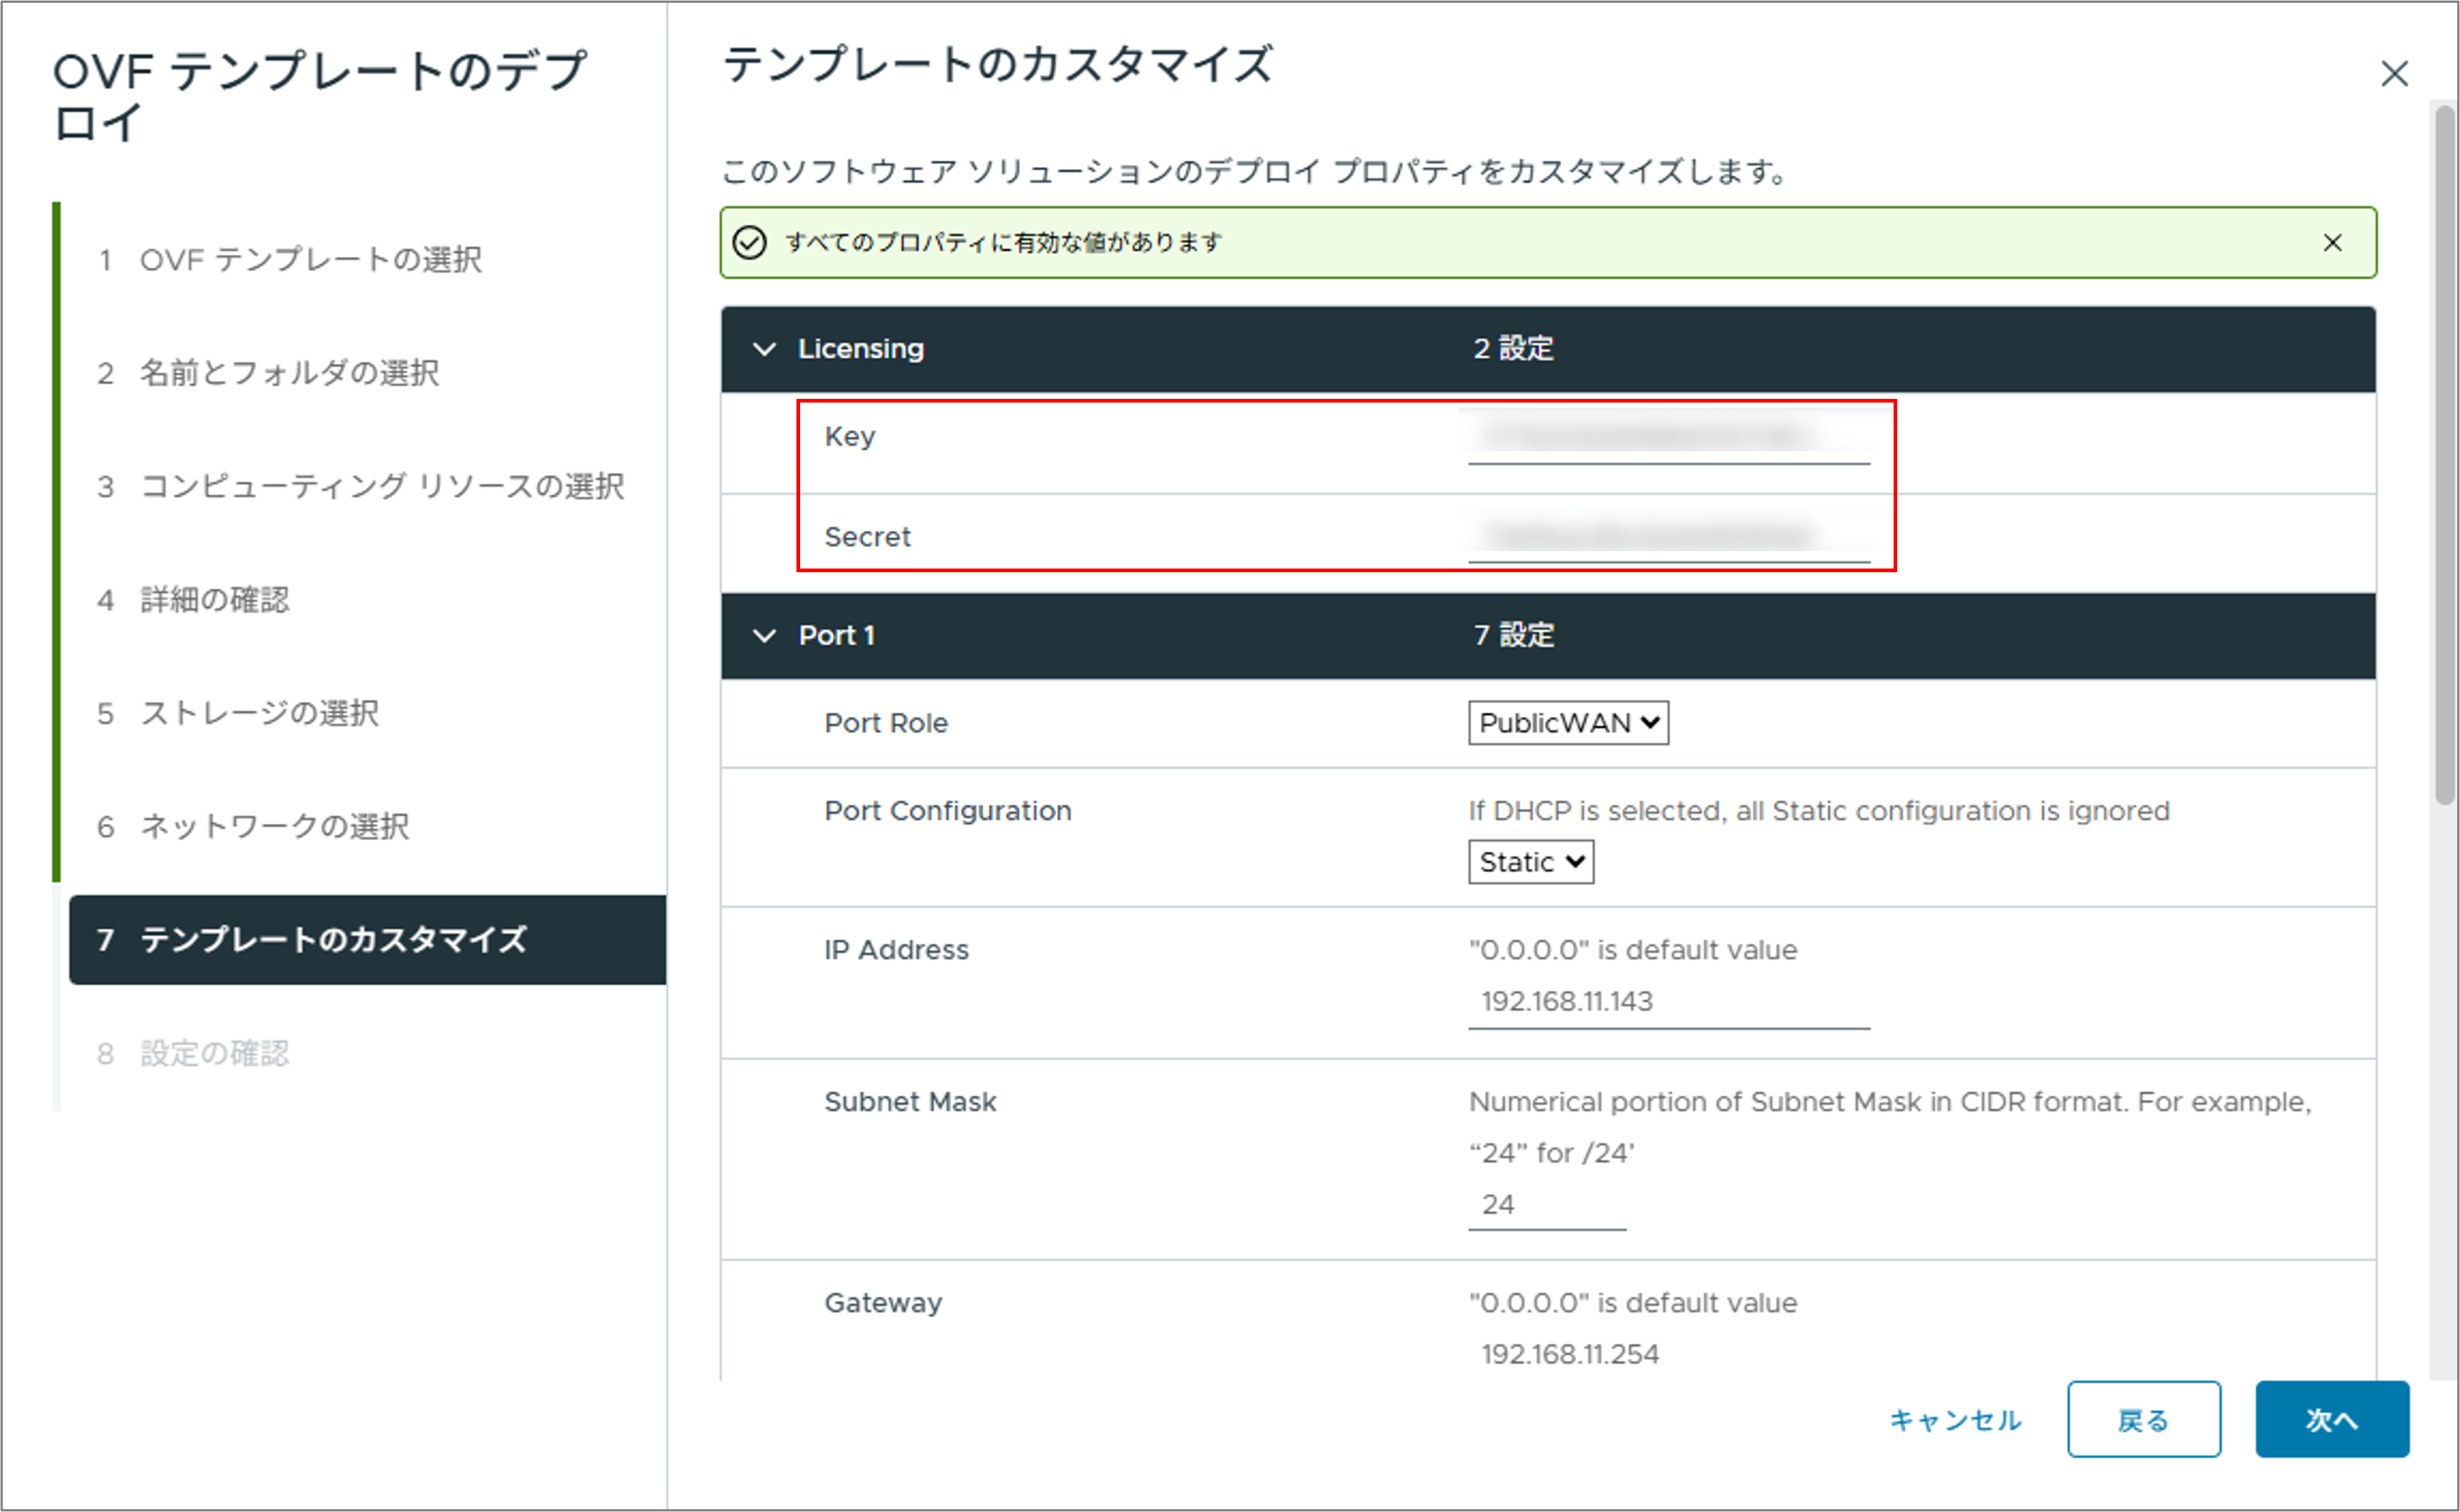
Task: Click the Key input field
Action: point(1668,437)
